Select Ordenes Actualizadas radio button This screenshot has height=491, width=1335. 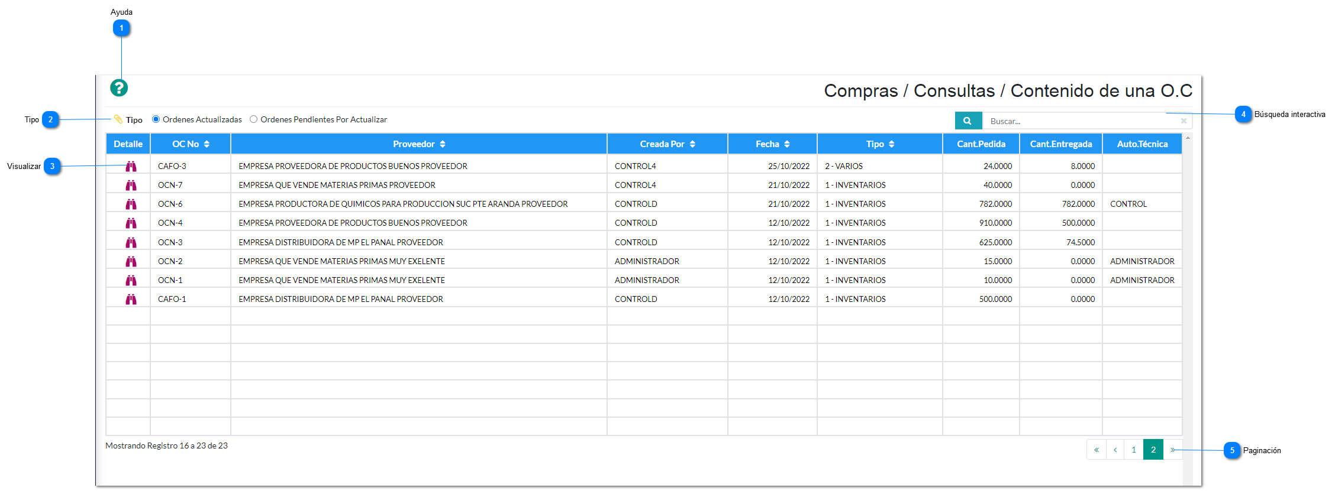tap(156, 119)
